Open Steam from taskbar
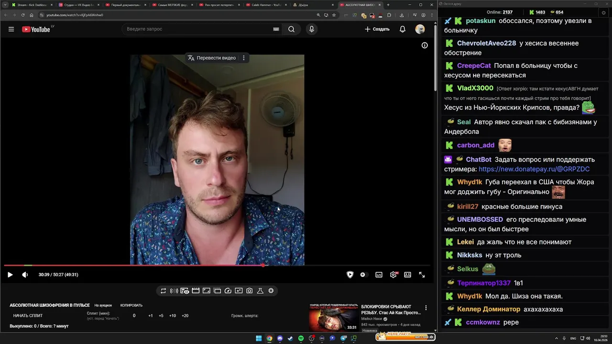612x344 pixels. 290,338
